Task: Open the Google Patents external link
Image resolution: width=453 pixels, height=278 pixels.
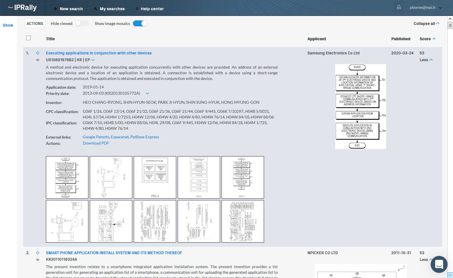Action: (96, 137)
